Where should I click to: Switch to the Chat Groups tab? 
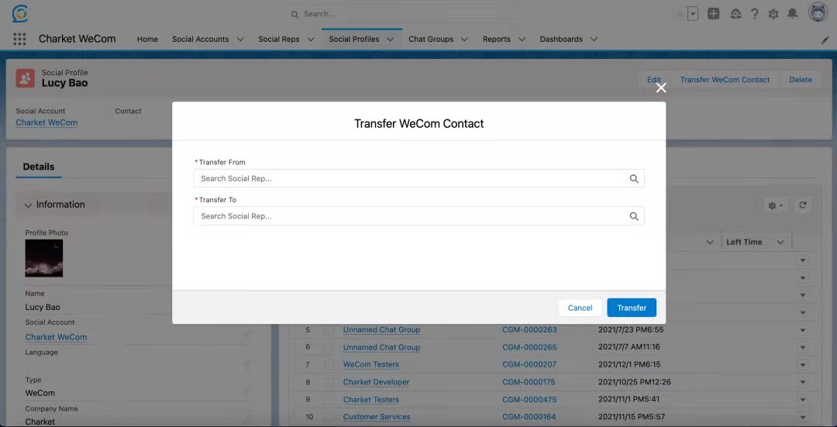point(431,40)
